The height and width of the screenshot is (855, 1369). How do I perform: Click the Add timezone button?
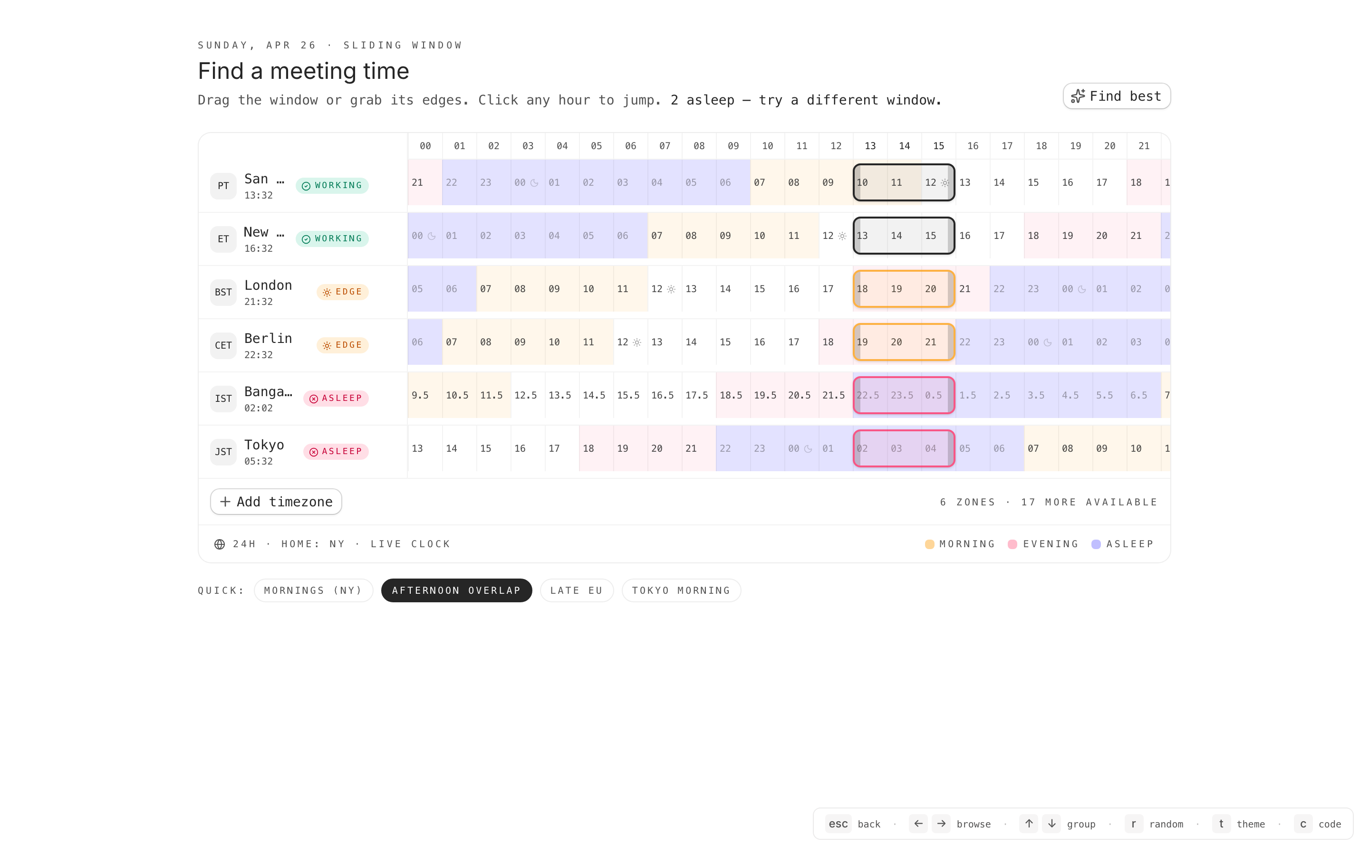point(276,502)
